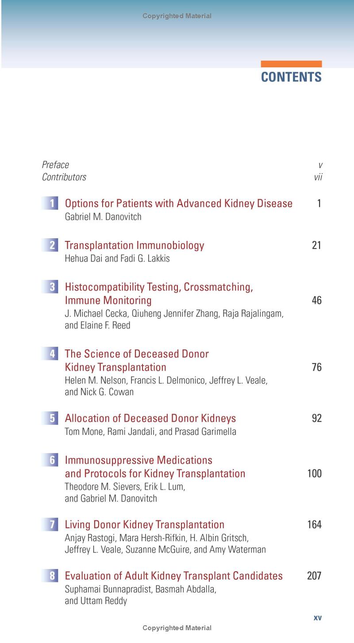Viewport: 354px width, 643px height.
Task: Click the chapter 2 number badge
Action: pos(52,245)
